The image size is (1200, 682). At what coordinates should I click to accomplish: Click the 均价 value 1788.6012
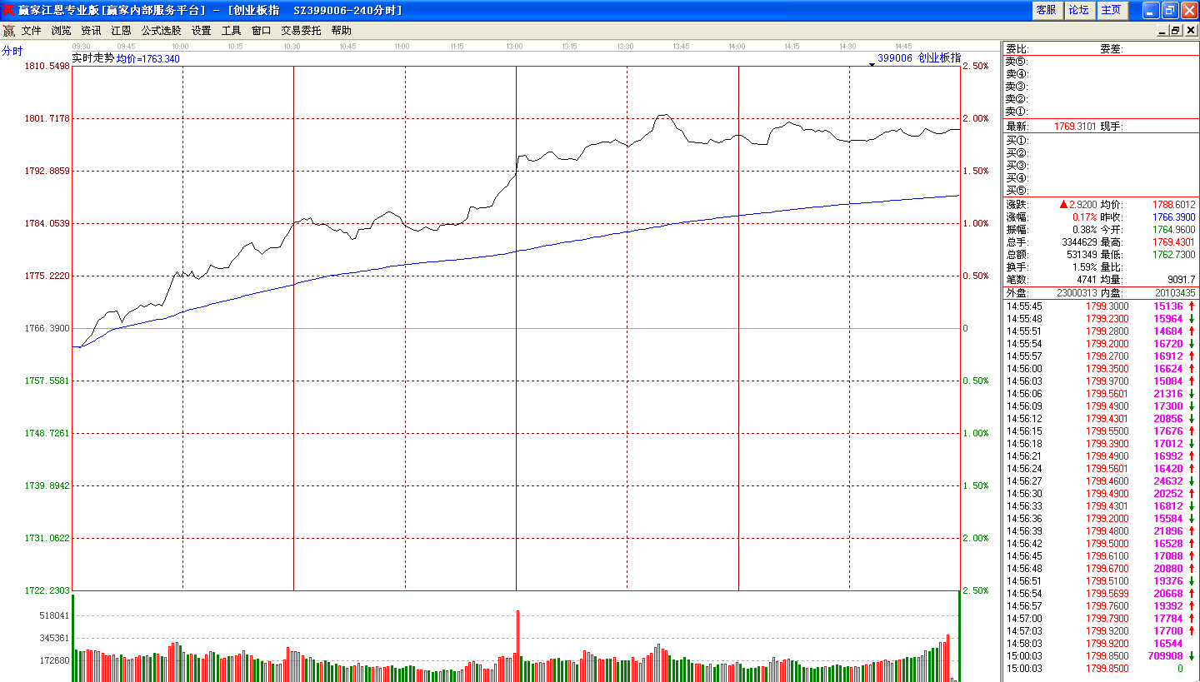point(1173,204)
